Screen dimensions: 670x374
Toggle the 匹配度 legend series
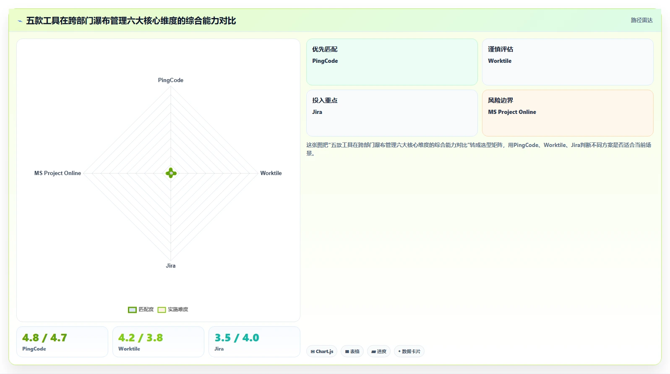click(141, 310)
